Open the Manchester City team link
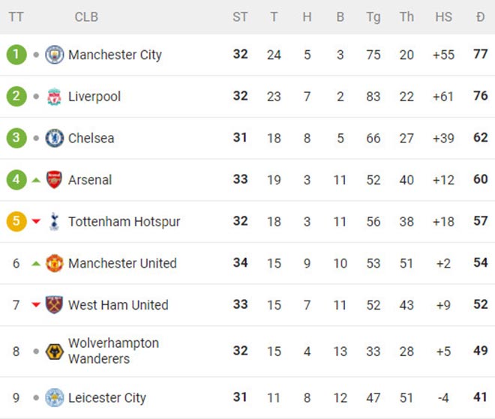495x419 pixels. click(115, 55)
